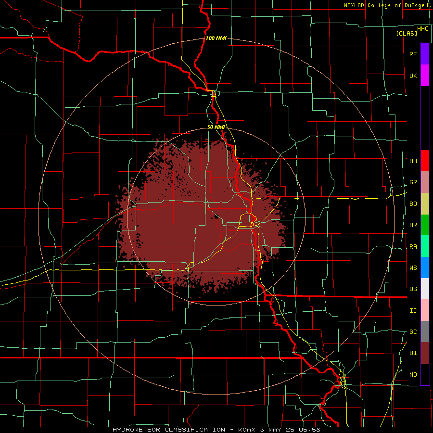Click the GC legend label
This screenshot has width=433, height=433.
click(x=413, y=332)
